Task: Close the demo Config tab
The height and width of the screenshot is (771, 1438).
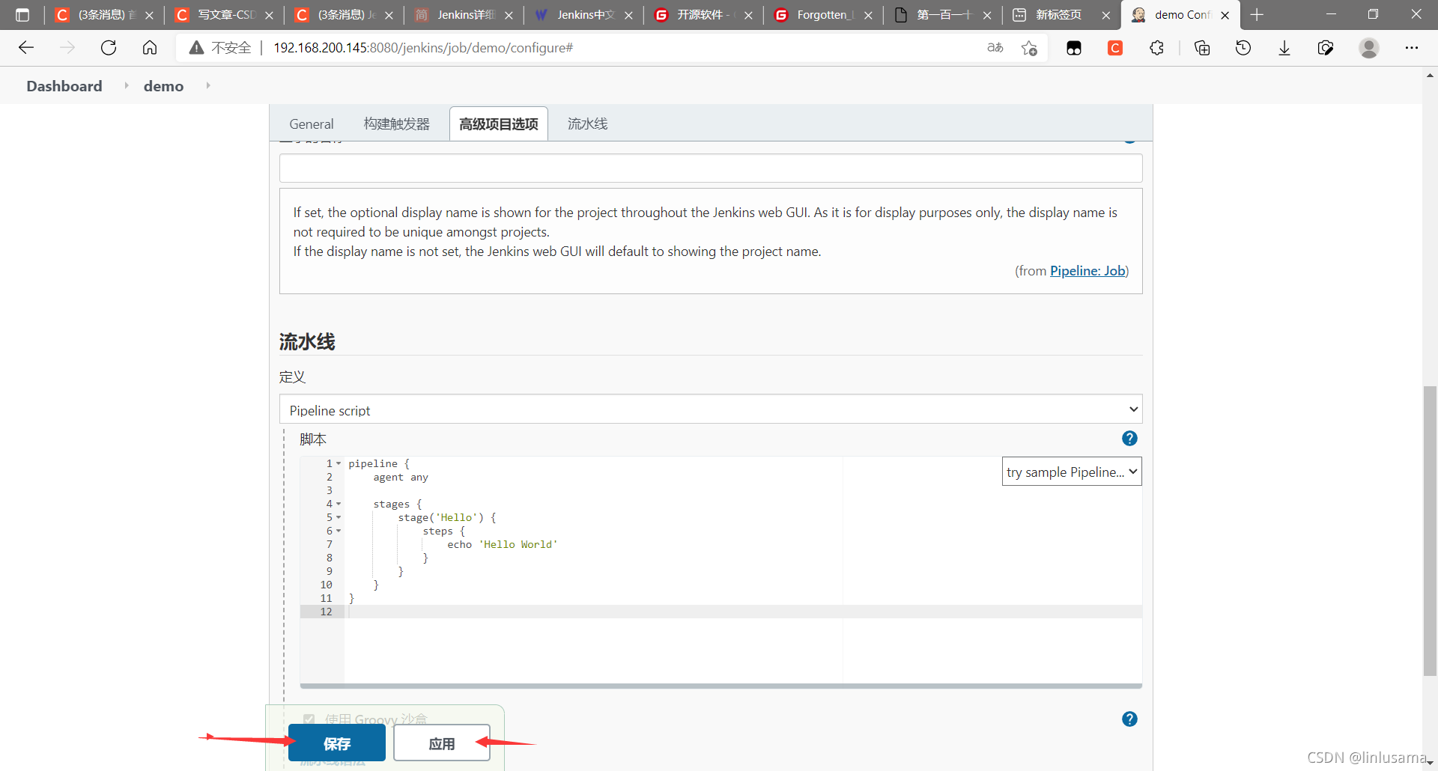Action: 1225,15
